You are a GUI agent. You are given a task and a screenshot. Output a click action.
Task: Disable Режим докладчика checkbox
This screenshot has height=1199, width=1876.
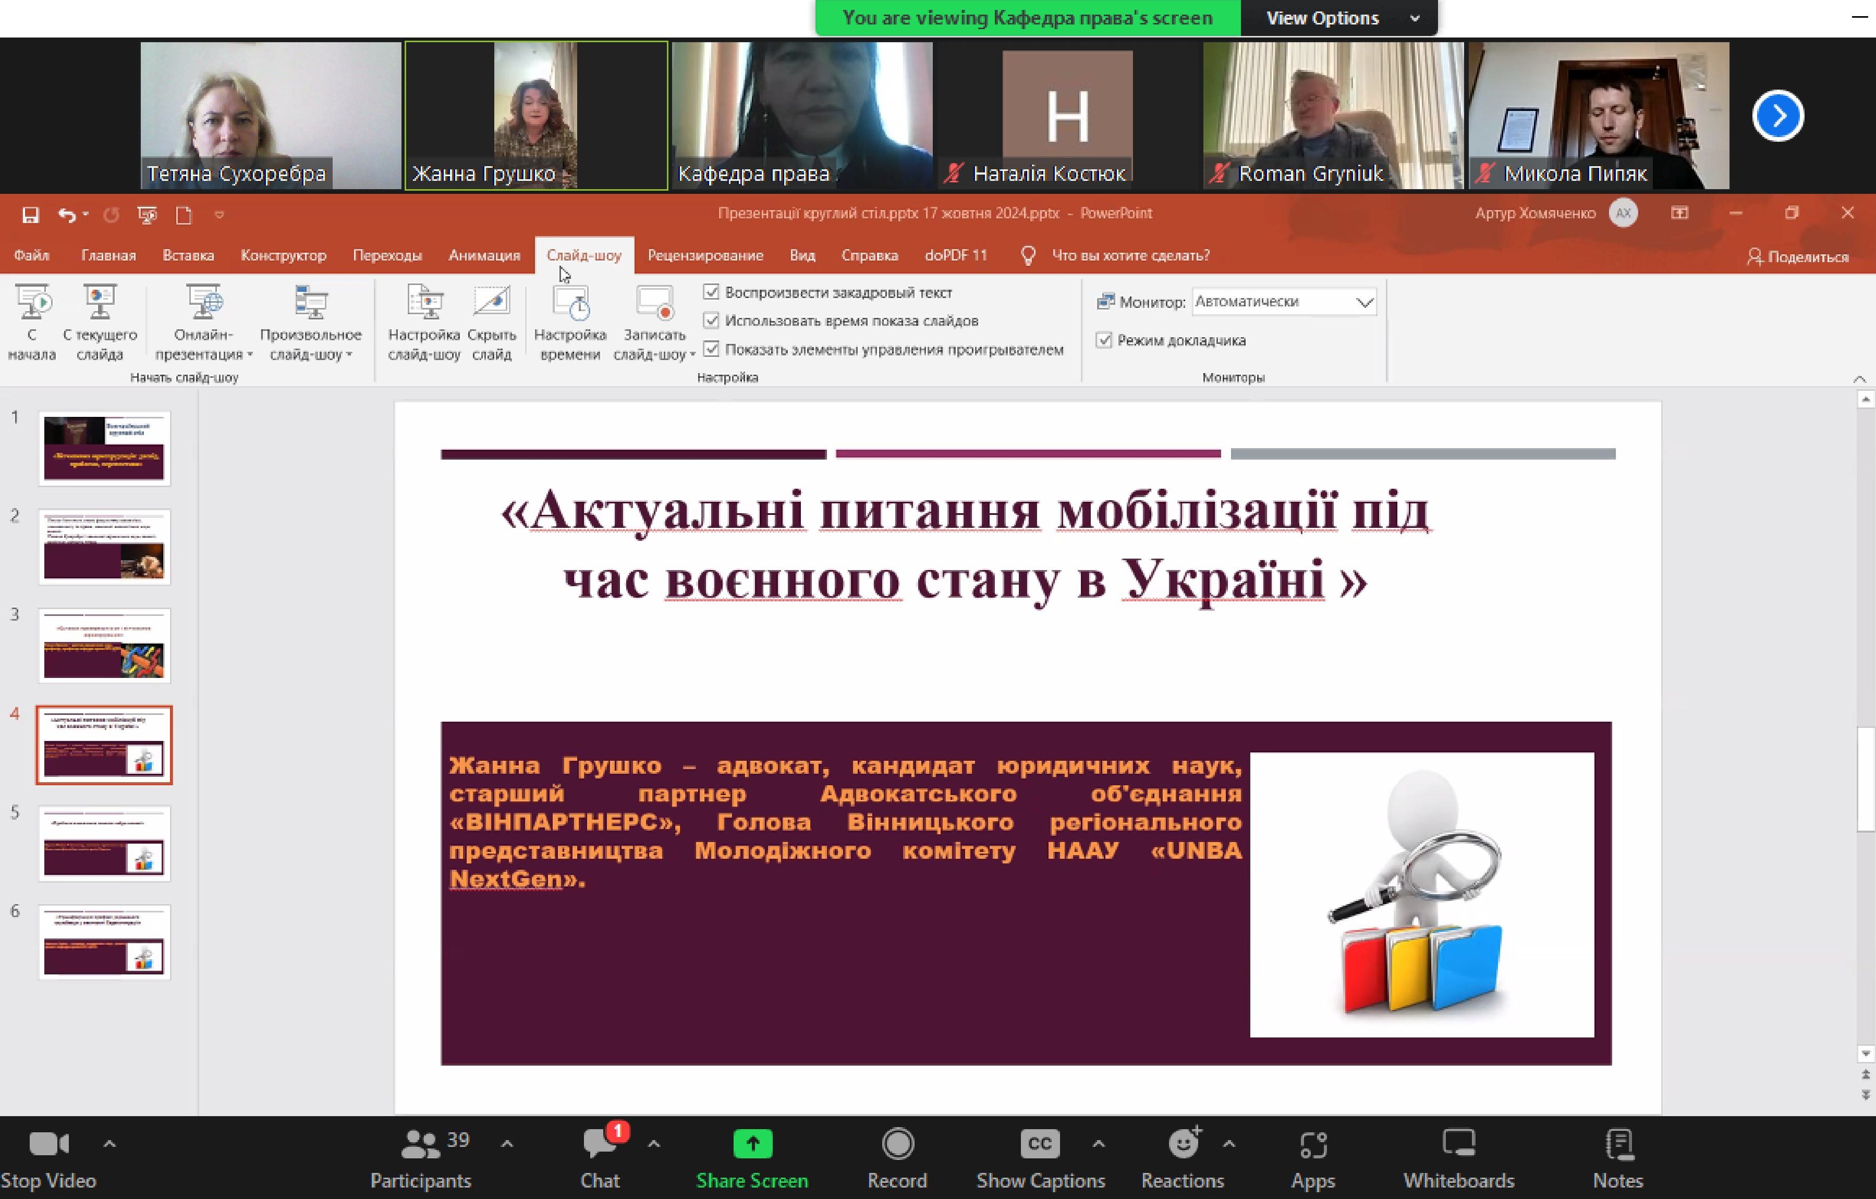pos(1103,340)
